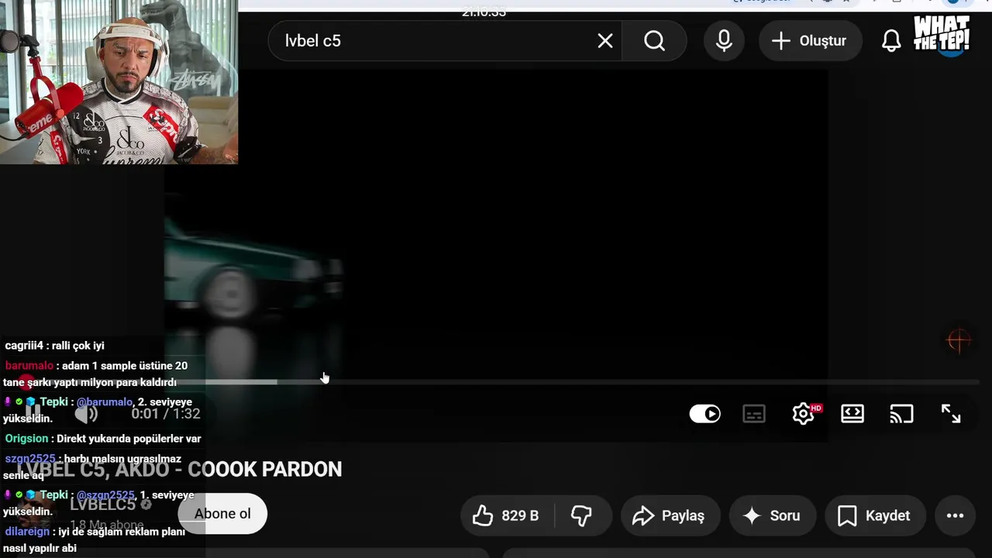992x558 pixels.
Task: Click message 'Direkt yukarıda popülerler var'
Action: (x=129, y=439)
